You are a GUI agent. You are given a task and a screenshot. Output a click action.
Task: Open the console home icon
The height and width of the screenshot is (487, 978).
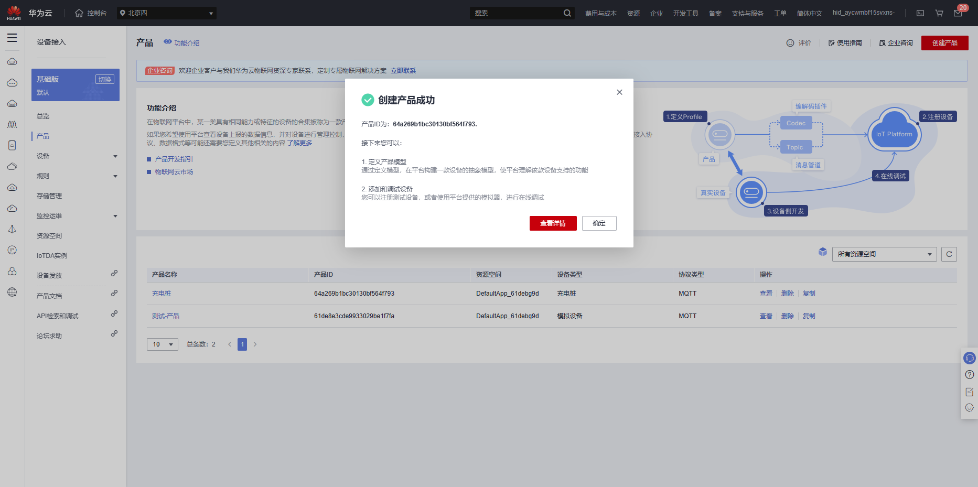pos(79,13)
